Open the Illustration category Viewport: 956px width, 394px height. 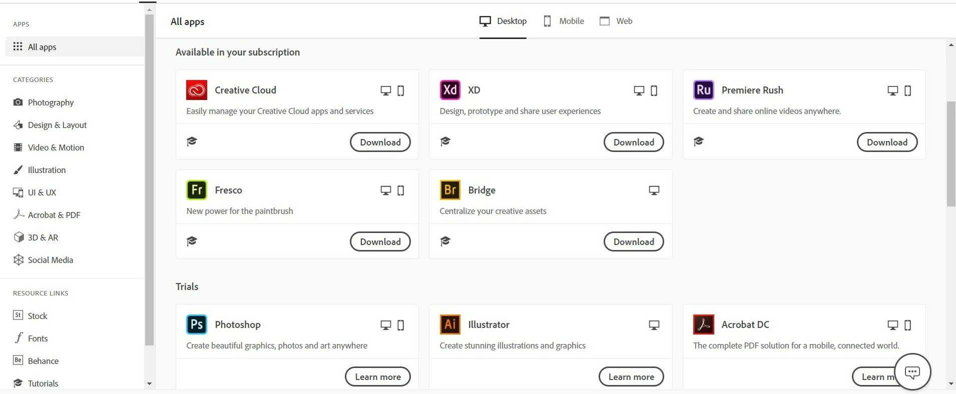40,170
